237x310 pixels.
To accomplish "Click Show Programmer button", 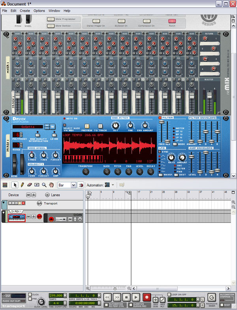I will [51, 19].
